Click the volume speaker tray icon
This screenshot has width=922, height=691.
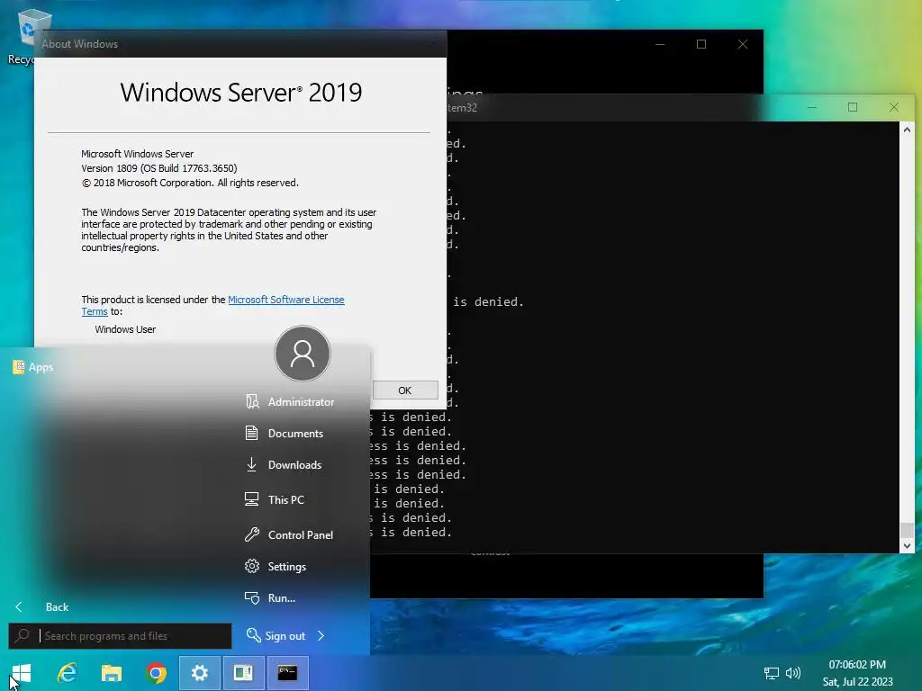[x=793, y=673]
